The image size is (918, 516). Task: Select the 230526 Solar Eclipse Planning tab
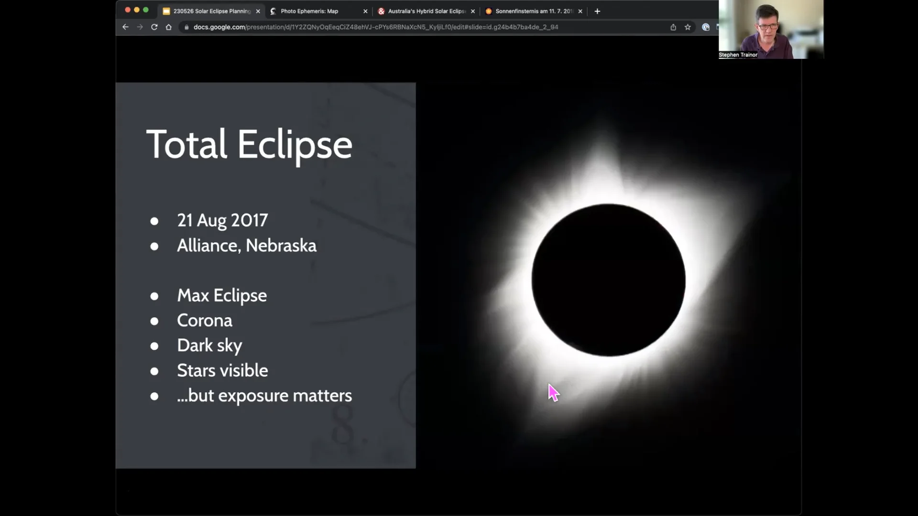(208, 11)
